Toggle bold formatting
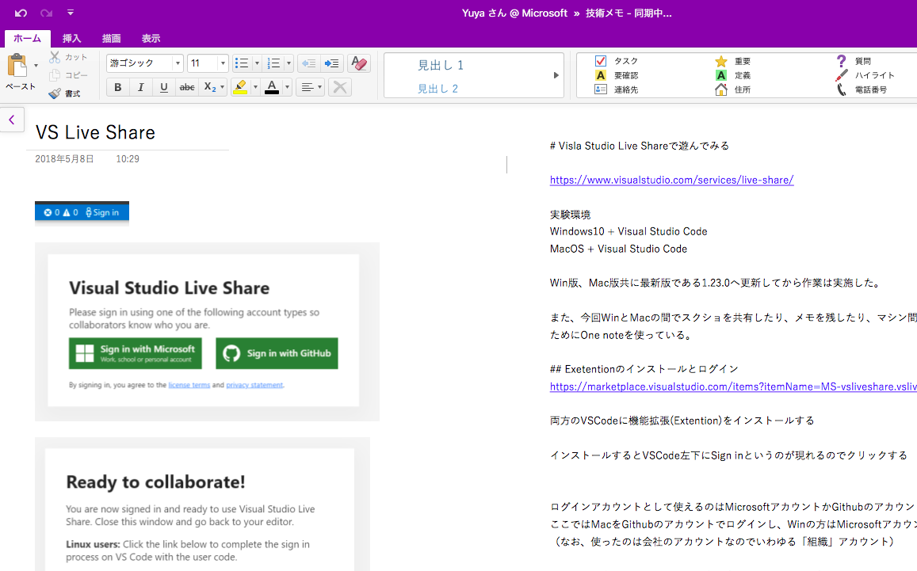 (118, 87)
